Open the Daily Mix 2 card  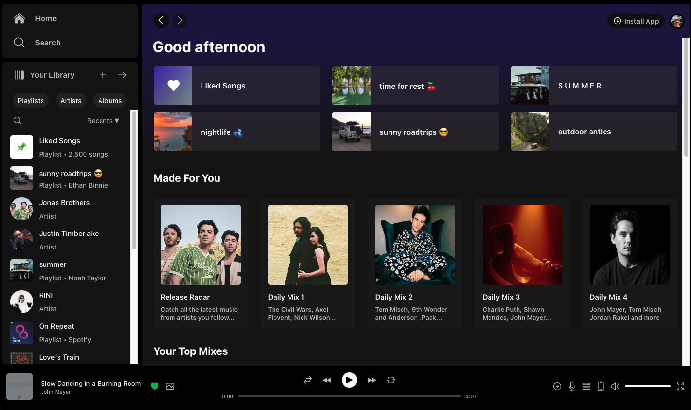(415, 263)
